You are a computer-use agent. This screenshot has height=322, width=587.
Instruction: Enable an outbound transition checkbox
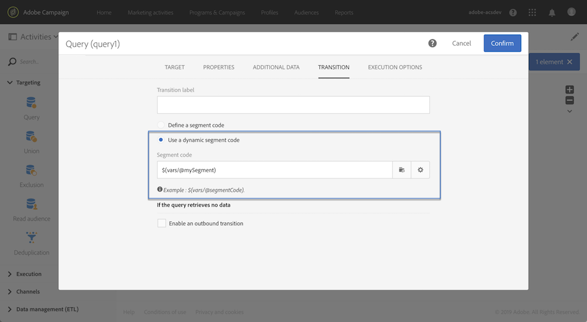click(162, 223)
